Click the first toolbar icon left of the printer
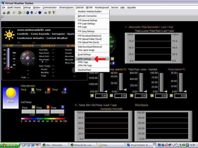Screen dimensions: 198x148 click(4, 12)
